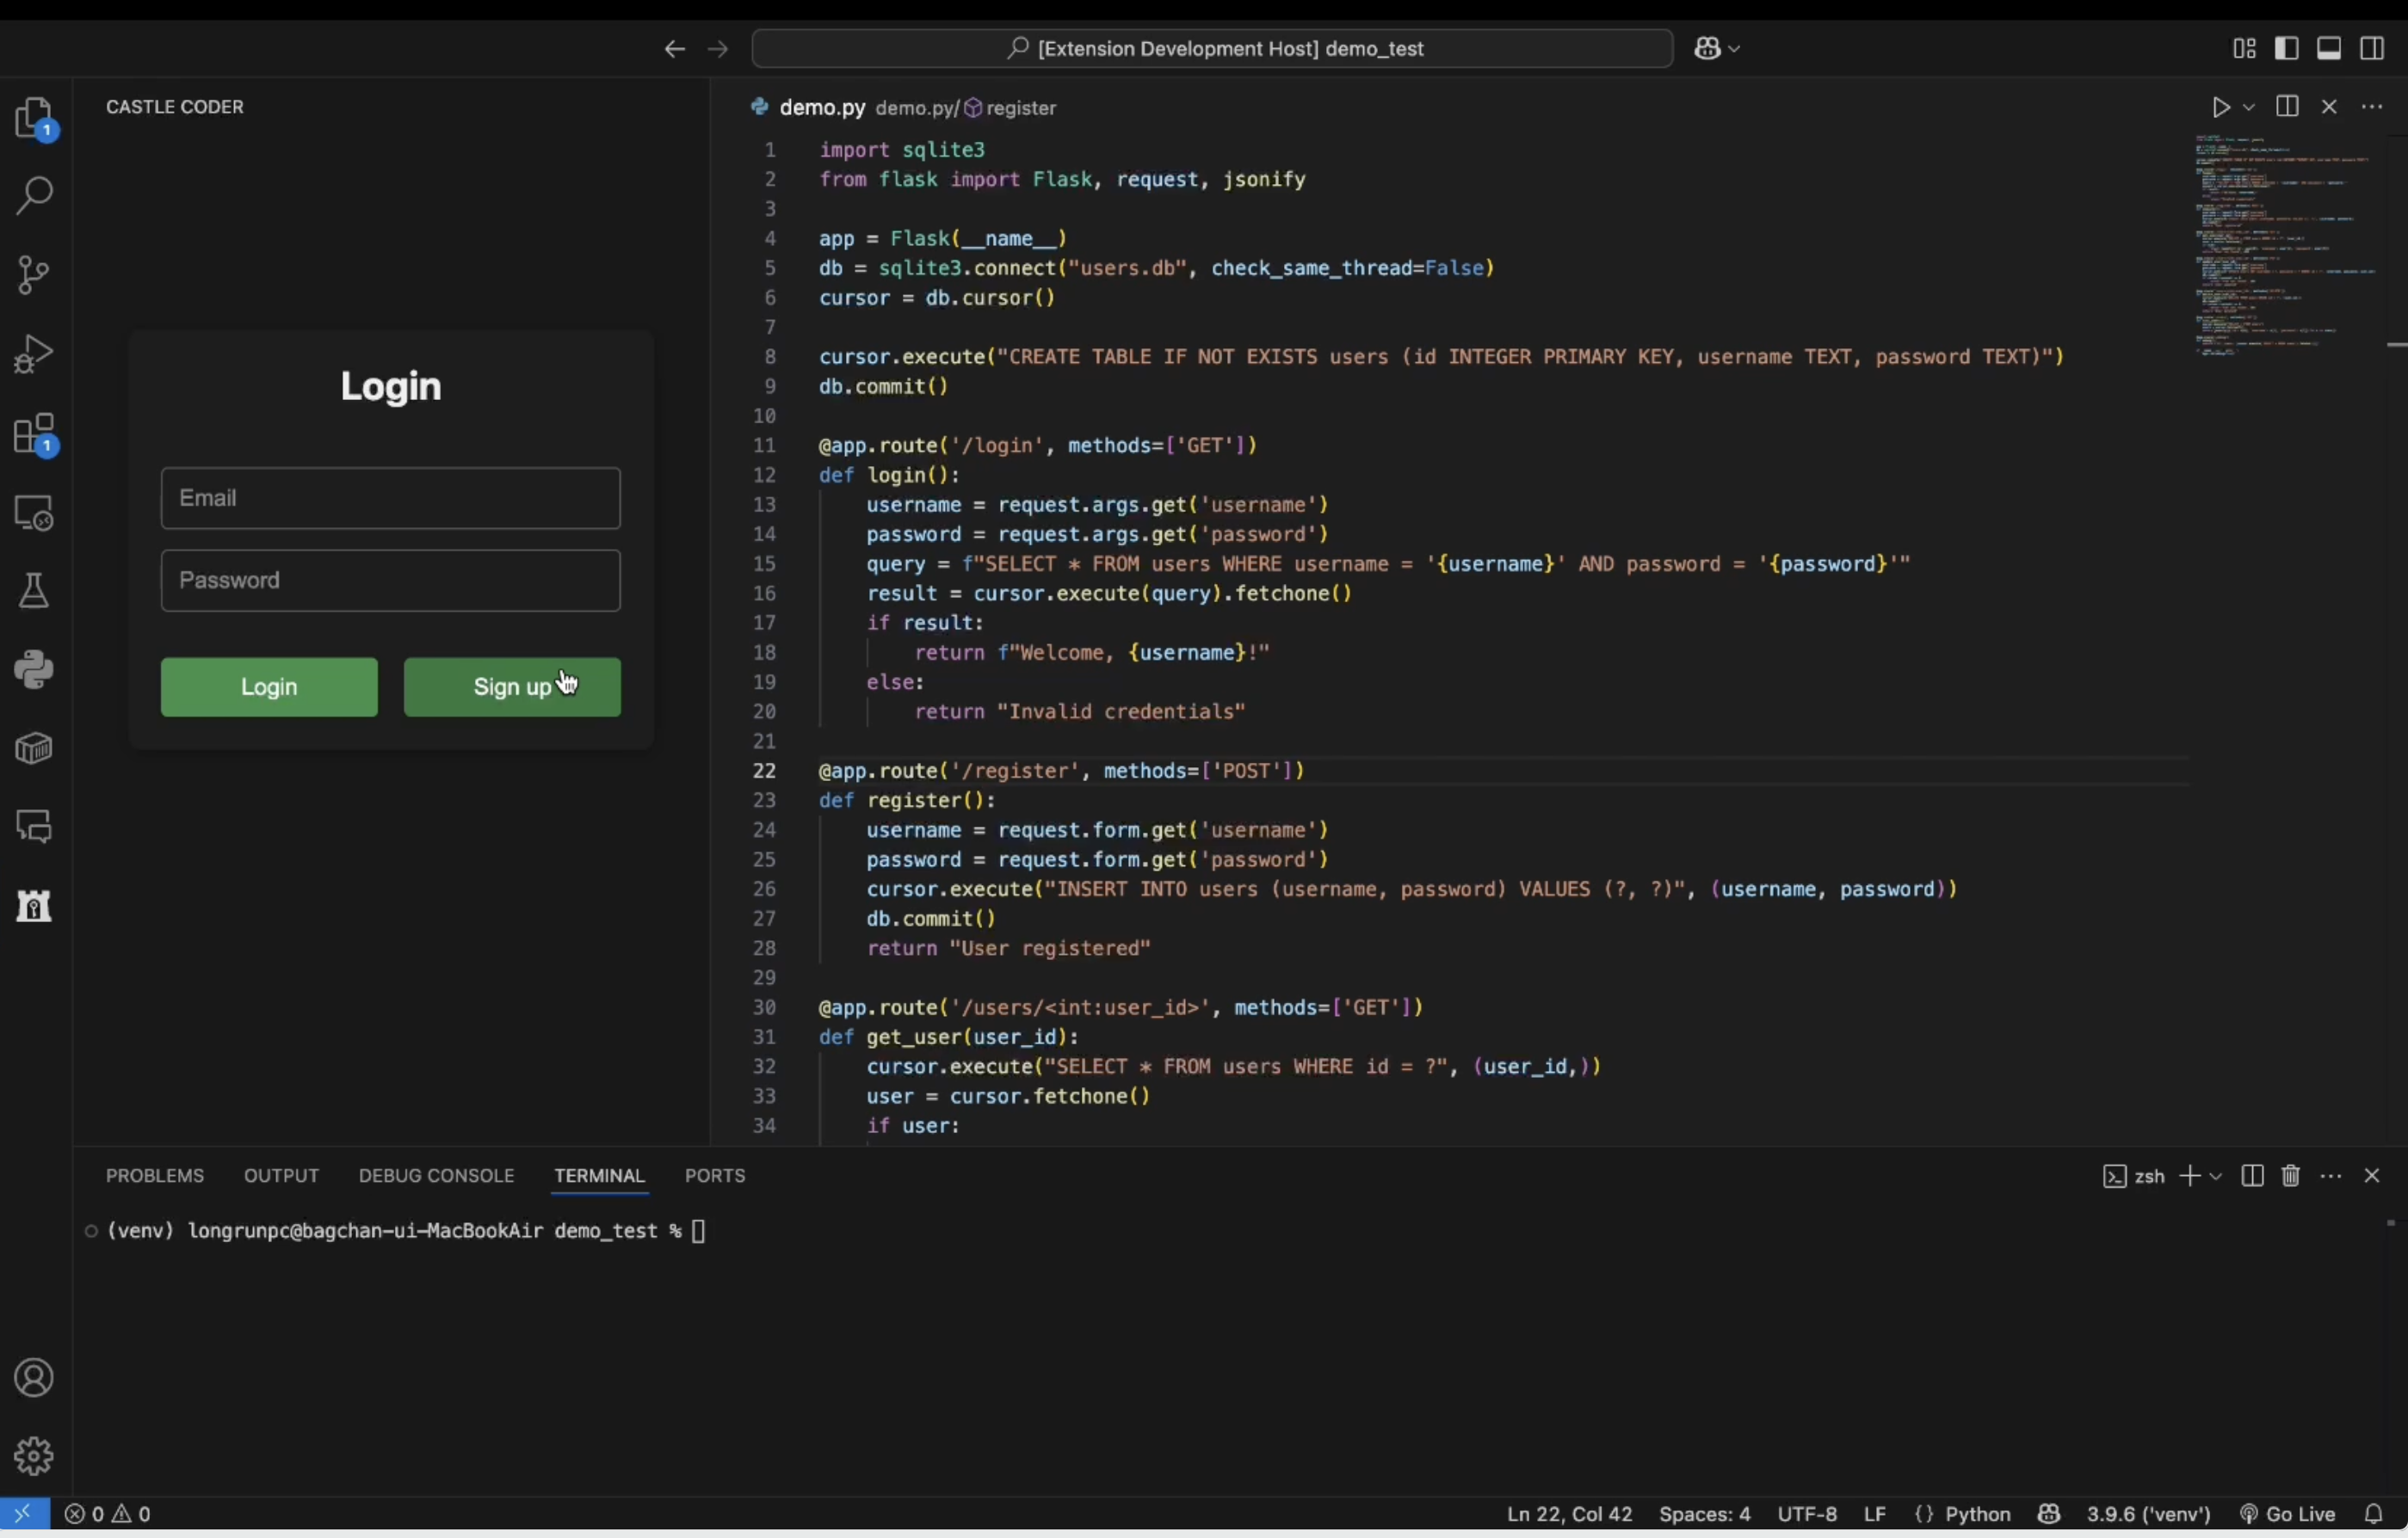Toggle primary side bar visibility
This screenshot has height=1538, width=2408.
(2286, 49)
